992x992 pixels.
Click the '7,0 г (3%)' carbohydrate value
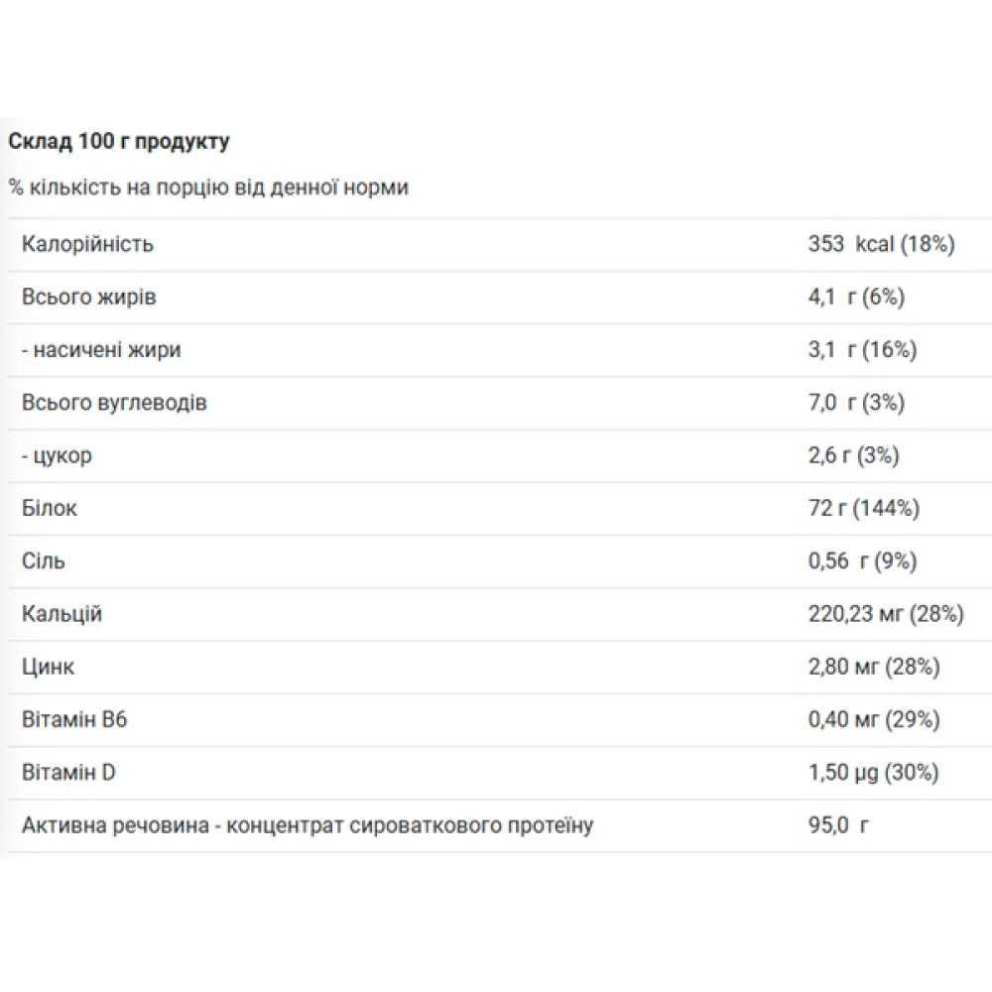point(857,403)
